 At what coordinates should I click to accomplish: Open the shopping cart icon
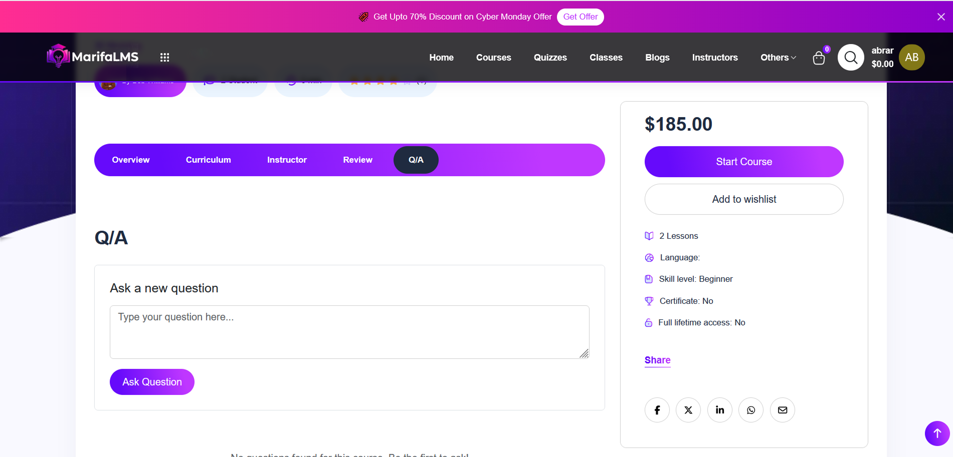pyautogui.click(x=819, y=58)
